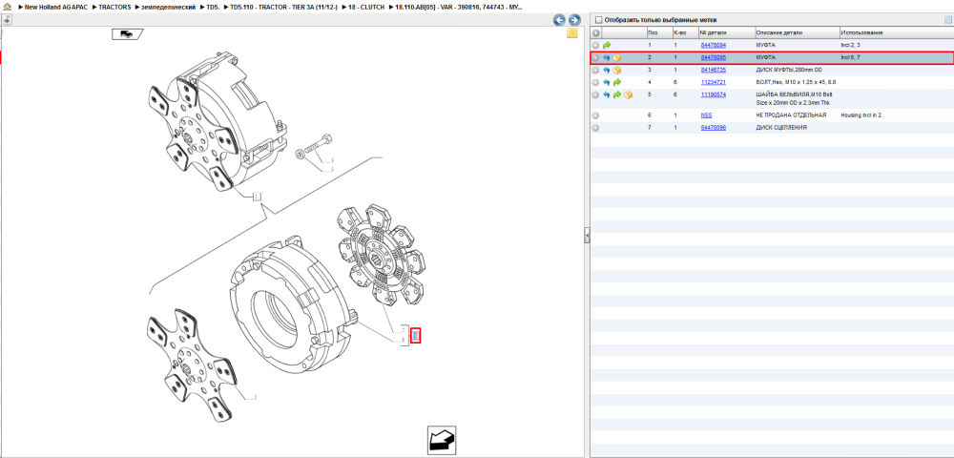Image resolution: width=954 pixels, height=458 pixels.
Task: Click the 'Описание детали' column header
Action: 779,32
